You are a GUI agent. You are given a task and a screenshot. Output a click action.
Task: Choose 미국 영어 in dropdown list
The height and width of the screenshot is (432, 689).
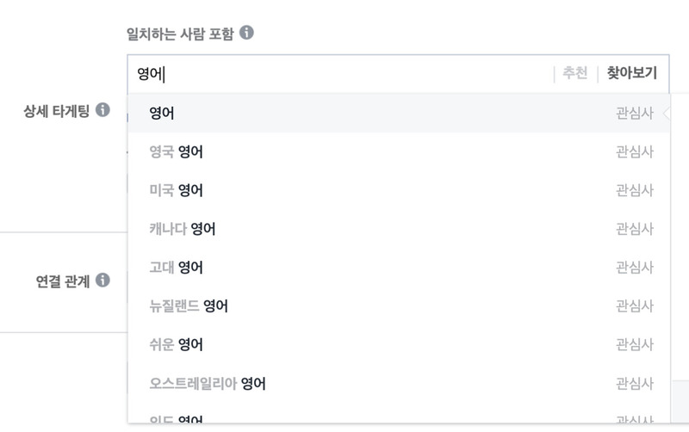click(x=399, y=190)
